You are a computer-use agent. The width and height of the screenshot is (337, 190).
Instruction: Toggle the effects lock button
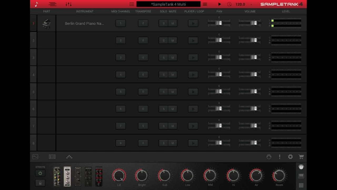pos(40,183)
